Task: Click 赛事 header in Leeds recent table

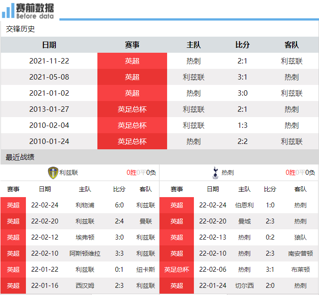Action: [13, 189]
